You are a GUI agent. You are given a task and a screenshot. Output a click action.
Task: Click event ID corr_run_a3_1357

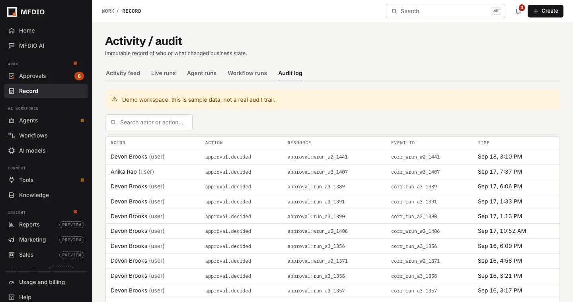click(414, 291)
